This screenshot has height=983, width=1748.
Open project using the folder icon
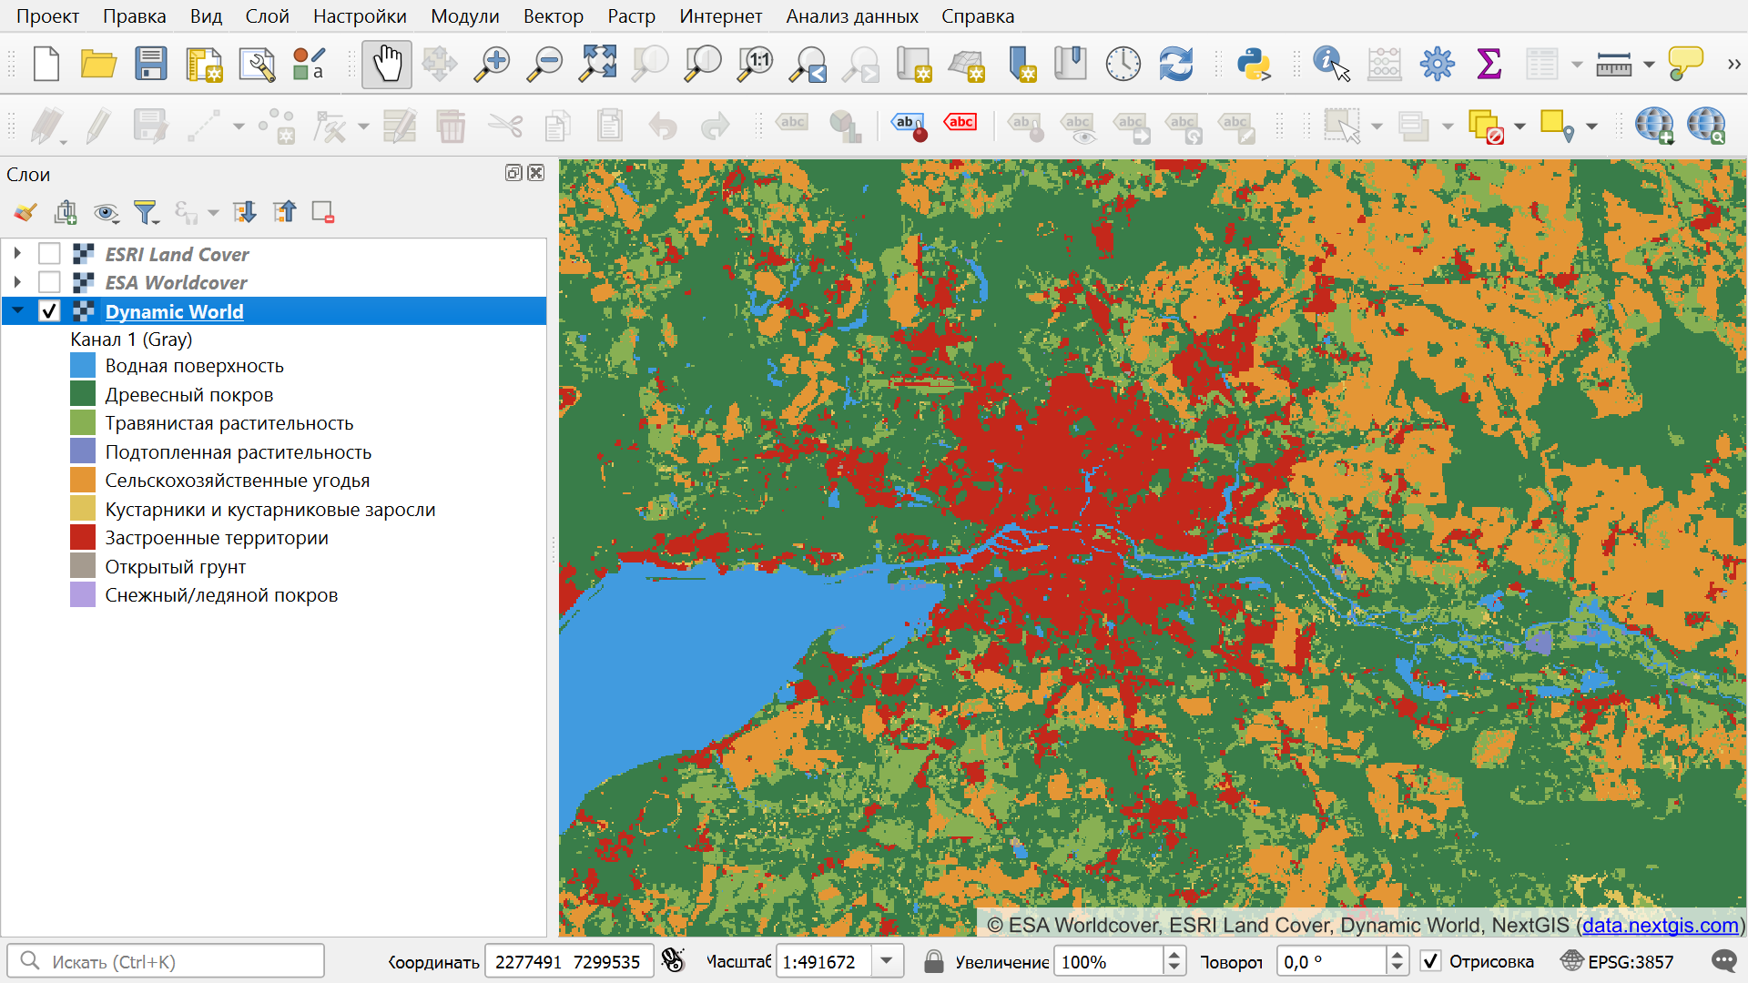98,65
